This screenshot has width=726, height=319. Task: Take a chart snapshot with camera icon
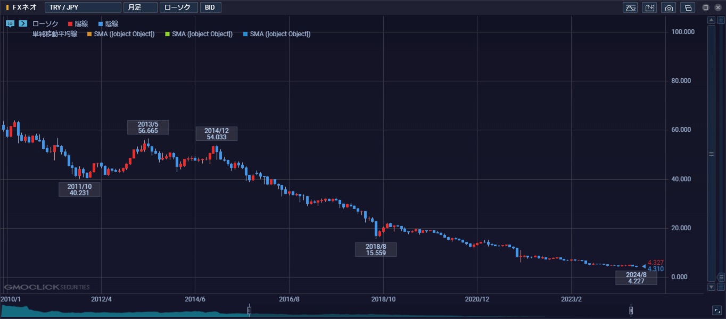coord(669,7)
